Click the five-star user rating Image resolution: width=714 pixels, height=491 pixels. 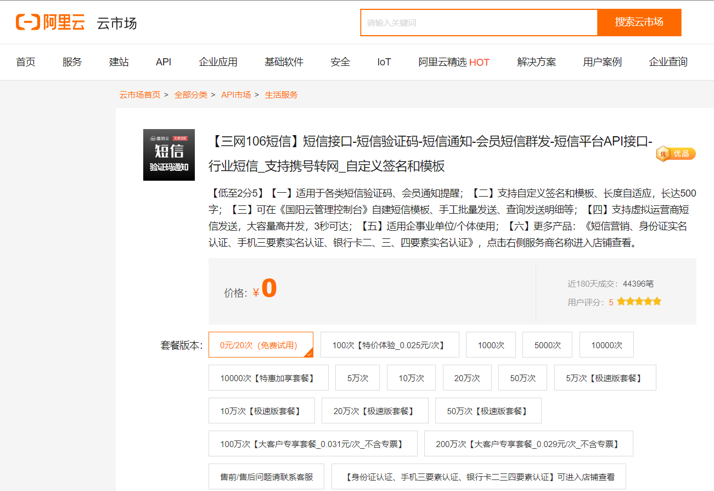coord(639,302)
